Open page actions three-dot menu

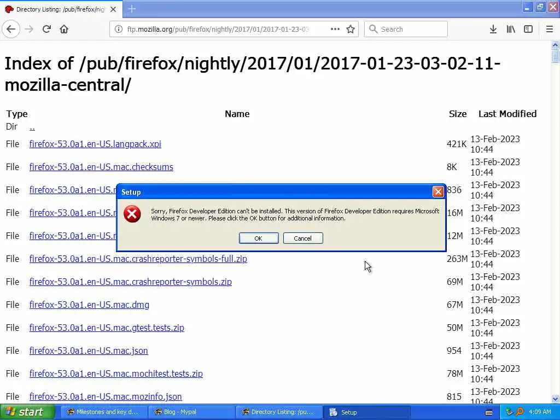(335, 29)
